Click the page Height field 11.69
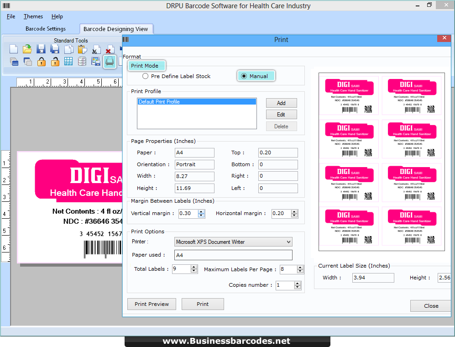The image size is (455, 347). 194,188
